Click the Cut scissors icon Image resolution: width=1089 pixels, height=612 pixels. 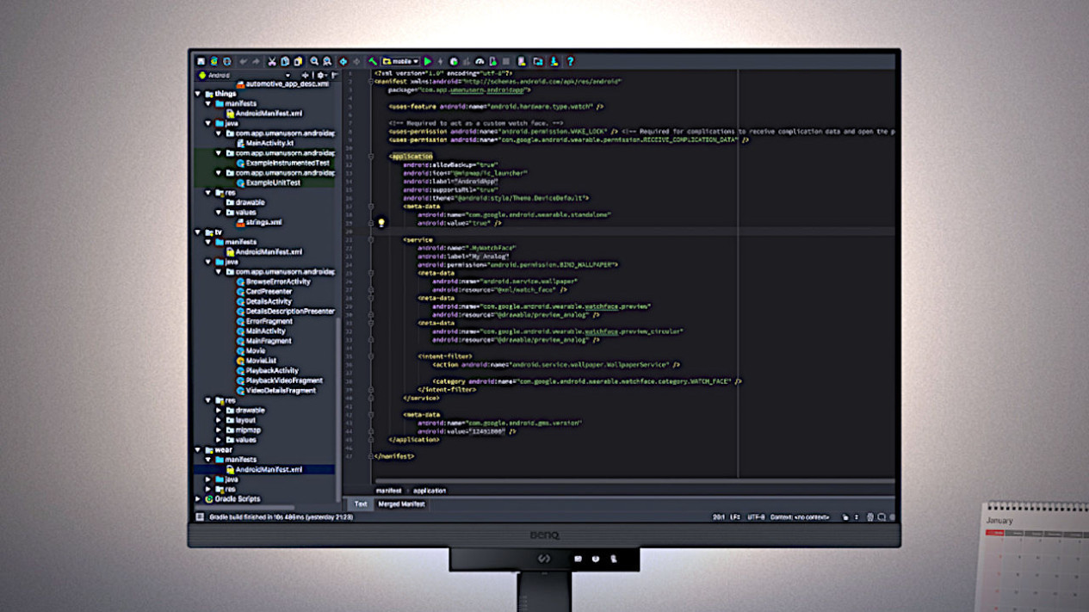coord(272,62)
